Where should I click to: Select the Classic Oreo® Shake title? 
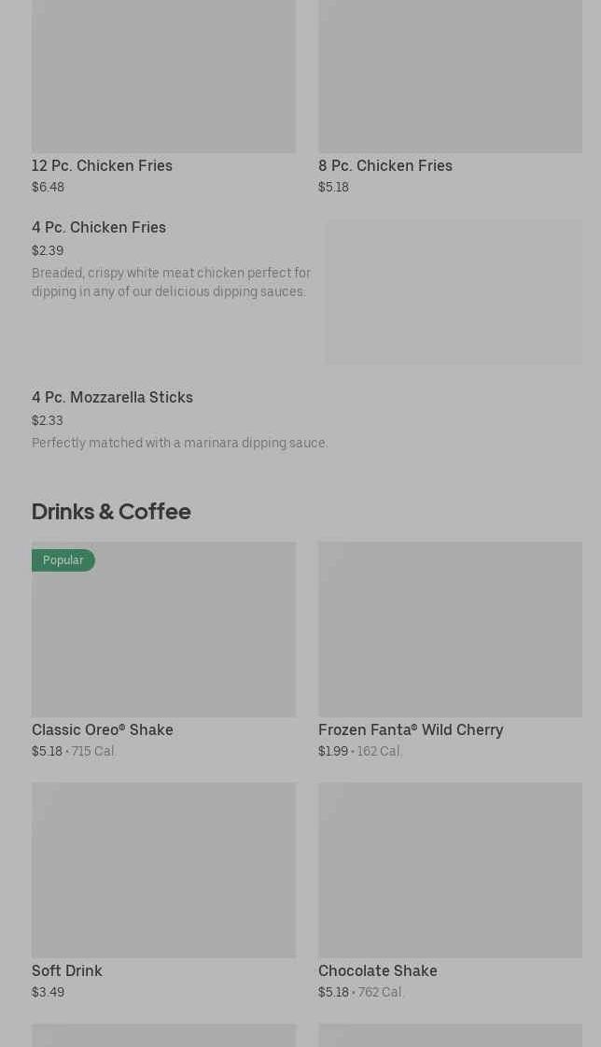(x=103, y=729)
